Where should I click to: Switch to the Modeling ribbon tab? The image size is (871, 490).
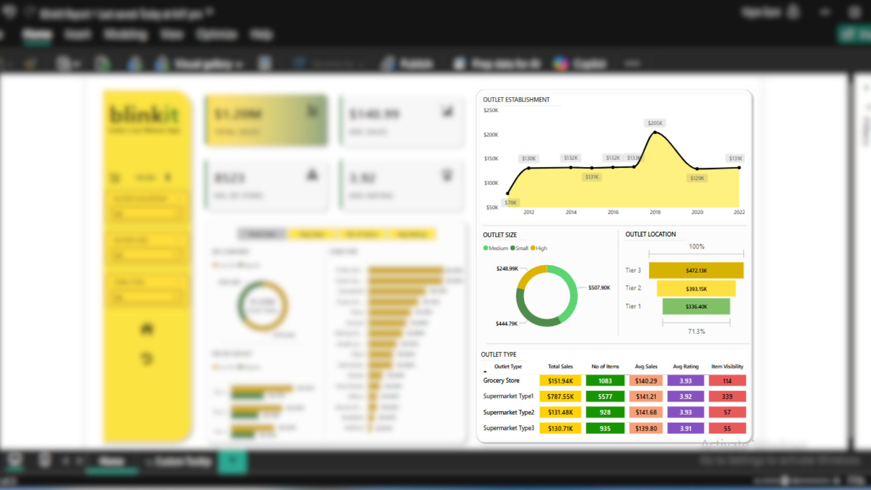click(125, 34)
